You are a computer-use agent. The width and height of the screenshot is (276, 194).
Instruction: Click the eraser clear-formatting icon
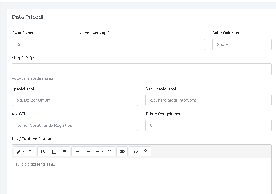tap(64, 151)
